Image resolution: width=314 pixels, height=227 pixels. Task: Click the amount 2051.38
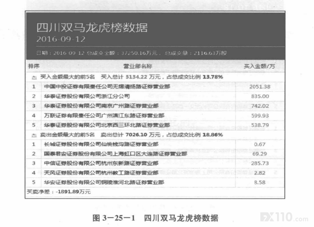click(x=260, y=87)
